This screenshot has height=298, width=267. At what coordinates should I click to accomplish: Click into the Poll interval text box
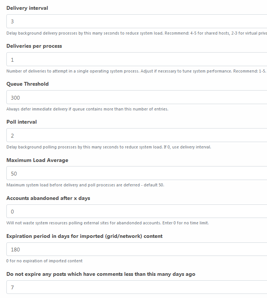(x=137, y=135)
